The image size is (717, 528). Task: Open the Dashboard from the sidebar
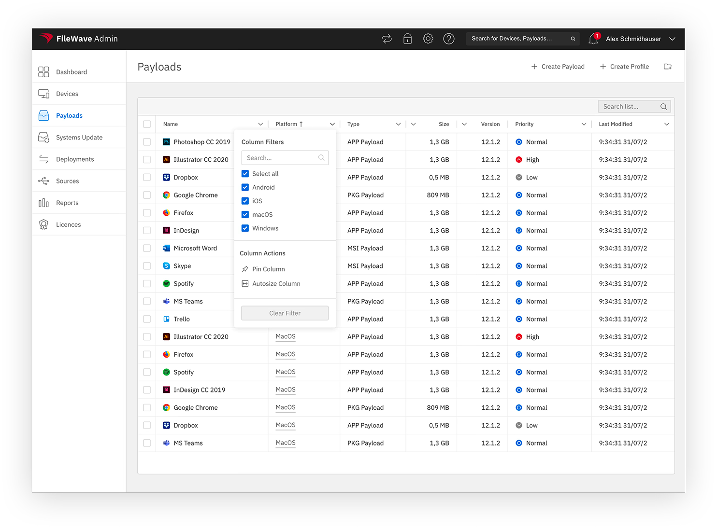click(x=72, y=71)
